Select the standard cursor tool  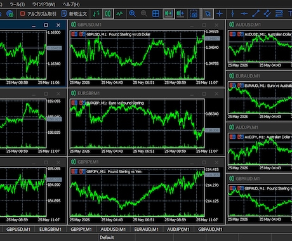pyautogui.click(x=208, y=14)
